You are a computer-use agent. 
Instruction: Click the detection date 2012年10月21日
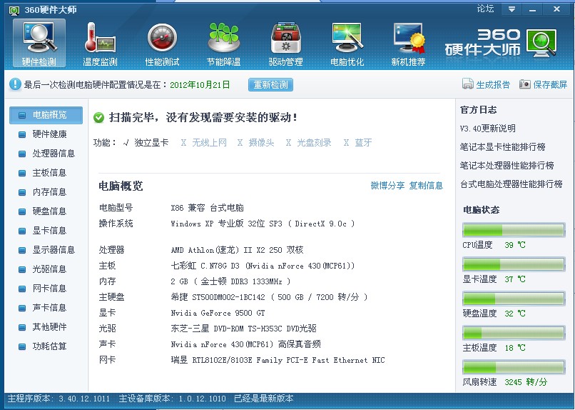click(x=200, y=85)
